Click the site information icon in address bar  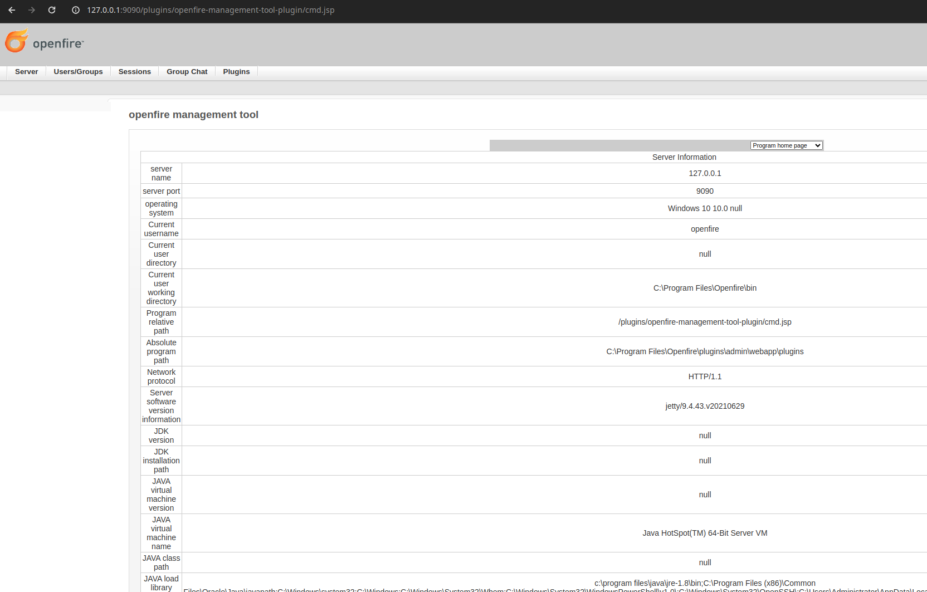pyautogui.click(x=76, y=10)
